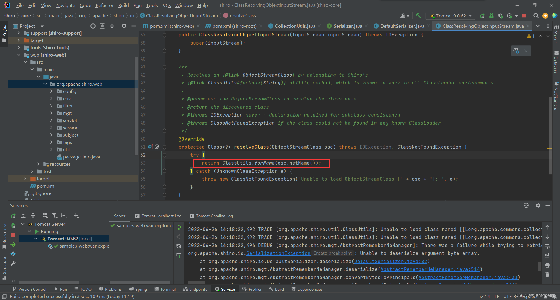Print console output icon
Screen dimensions: 560x300
click(x=547, y=265)
